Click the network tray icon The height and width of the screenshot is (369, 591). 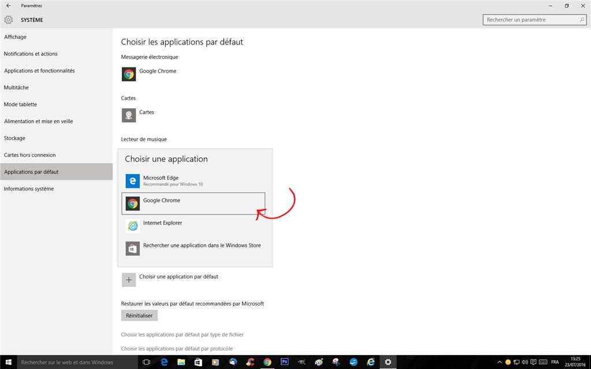517,362
